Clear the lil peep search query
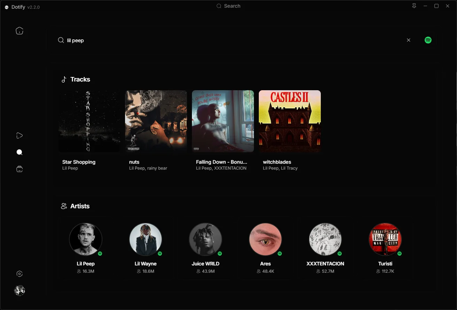This screenshot has height=310, width=457. click(409, 40)
